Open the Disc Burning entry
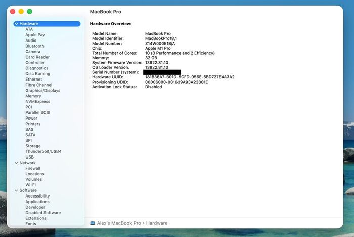The width and height of the screenshot is (354, 237). point(38,74)
